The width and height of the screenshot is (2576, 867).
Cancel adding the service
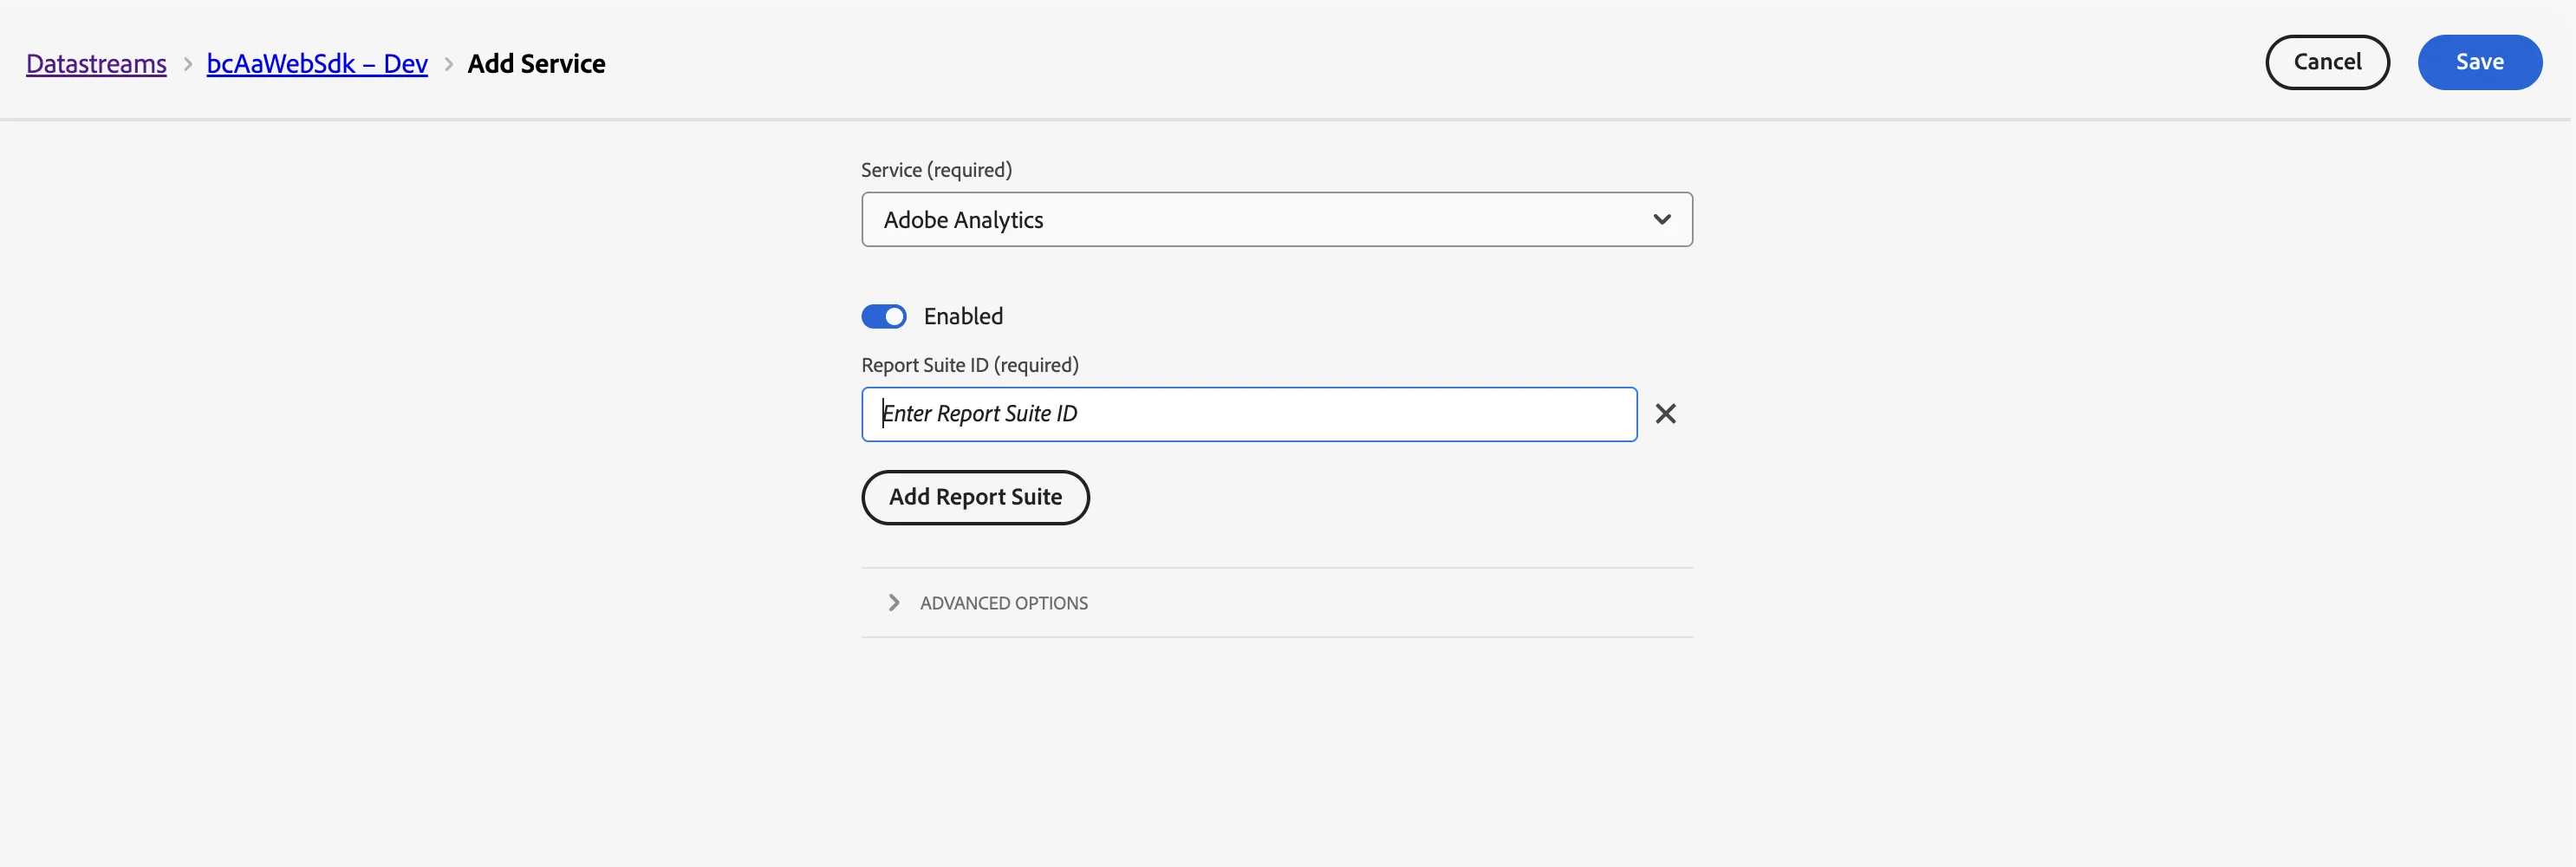point(2327,62)
